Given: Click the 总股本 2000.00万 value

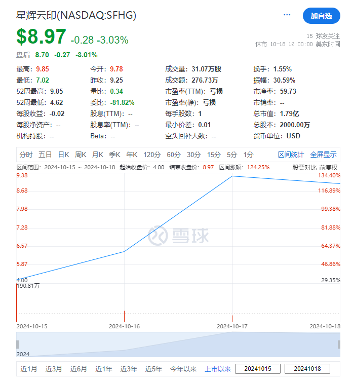Looking at the screenshot, I should [x=295, y=125].
